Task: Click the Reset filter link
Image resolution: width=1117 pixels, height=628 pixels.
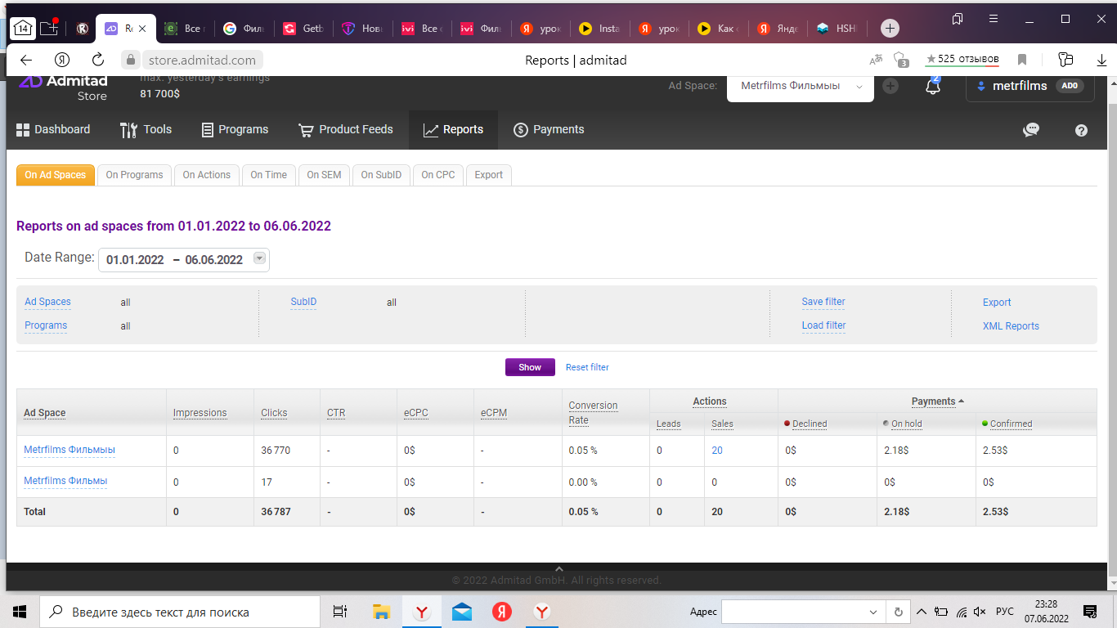Action: click(x=587, y=367)
